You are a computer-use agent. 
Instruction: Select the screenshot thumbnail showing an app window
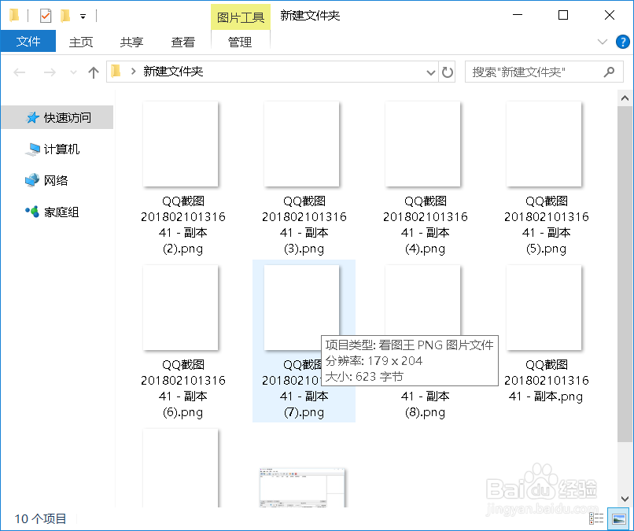[303, 487]
